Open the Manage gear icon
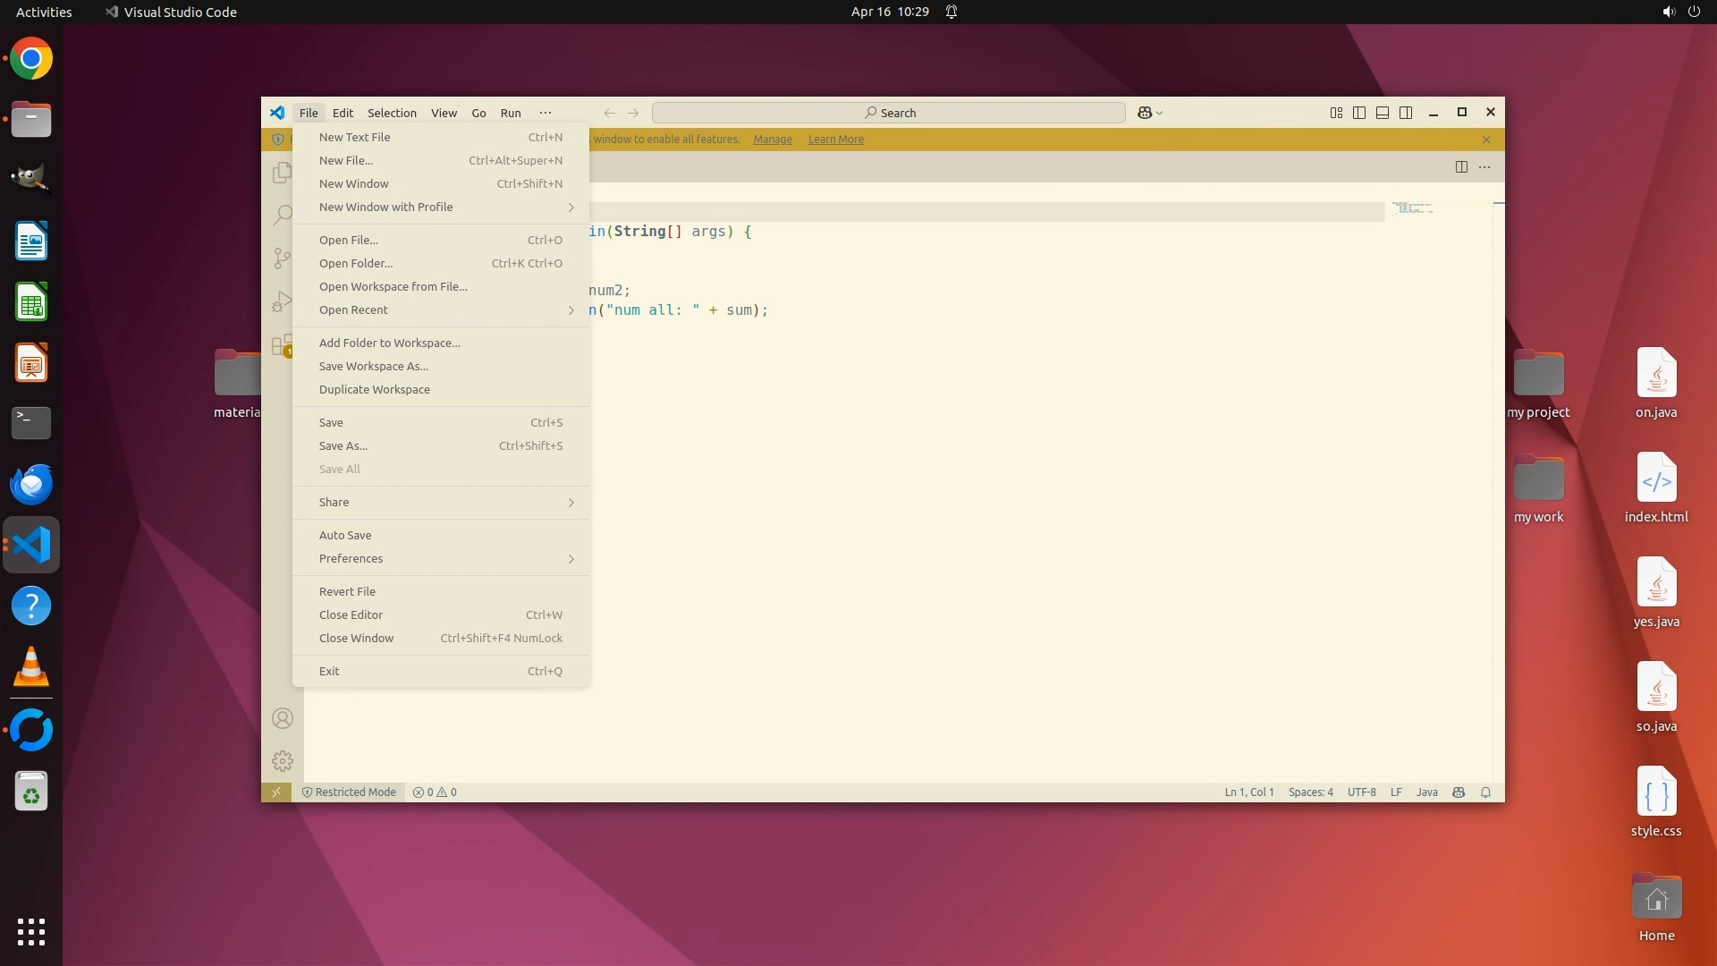The width and height of the screenshot is (1717, 966). pyautogui.click(x=282, y=761)
